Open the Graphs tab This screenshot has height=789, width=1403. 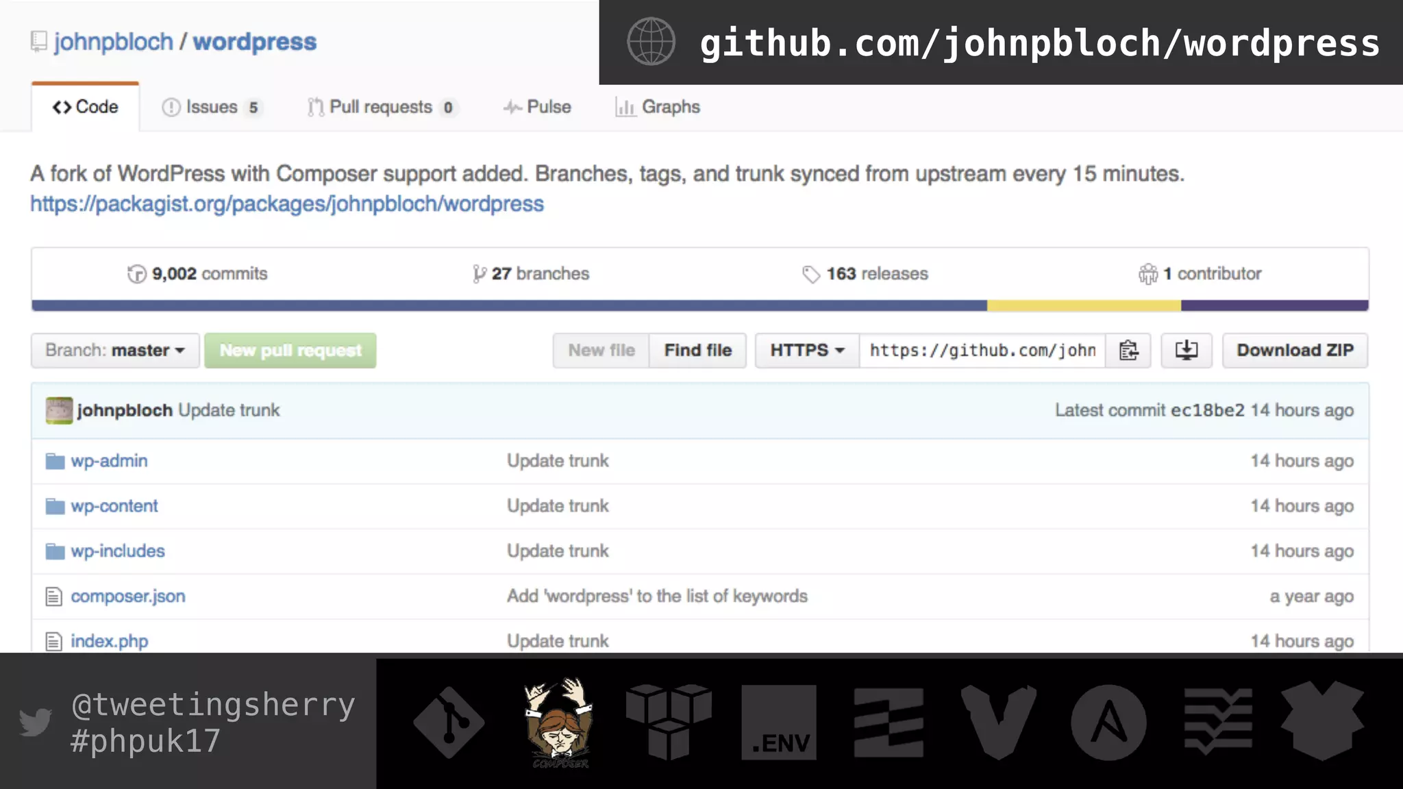point(658,108)
